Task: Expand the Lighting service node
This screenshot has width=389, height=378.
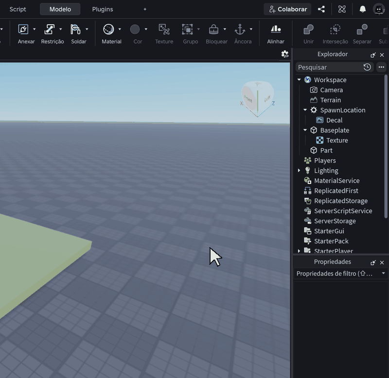Action: [x=299, y=170]
